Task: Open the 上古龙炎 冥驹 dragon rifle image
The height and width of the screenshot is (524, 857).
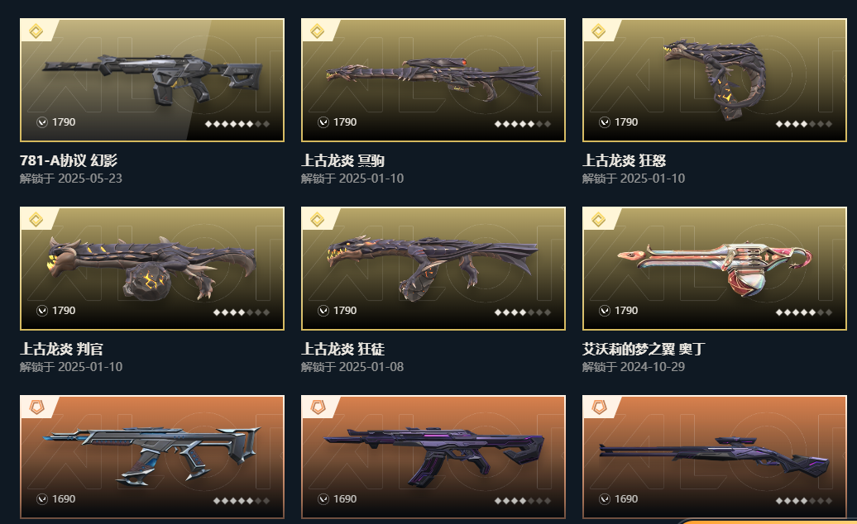Action: (433, 80)
